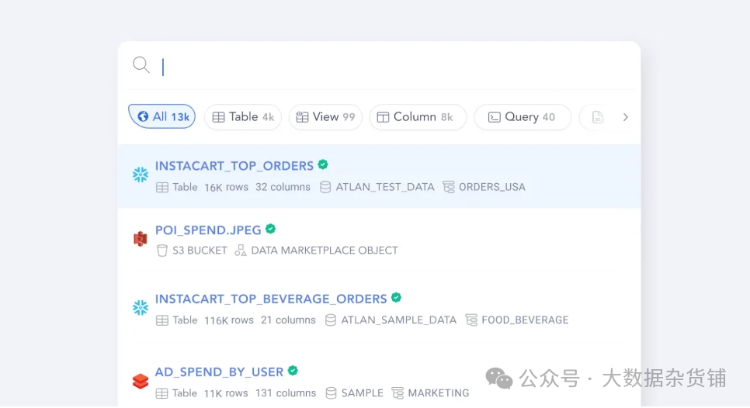Open the INSTACART_TOP_BEVERAGE_ORDERS asset link

(x=271, y=299)
